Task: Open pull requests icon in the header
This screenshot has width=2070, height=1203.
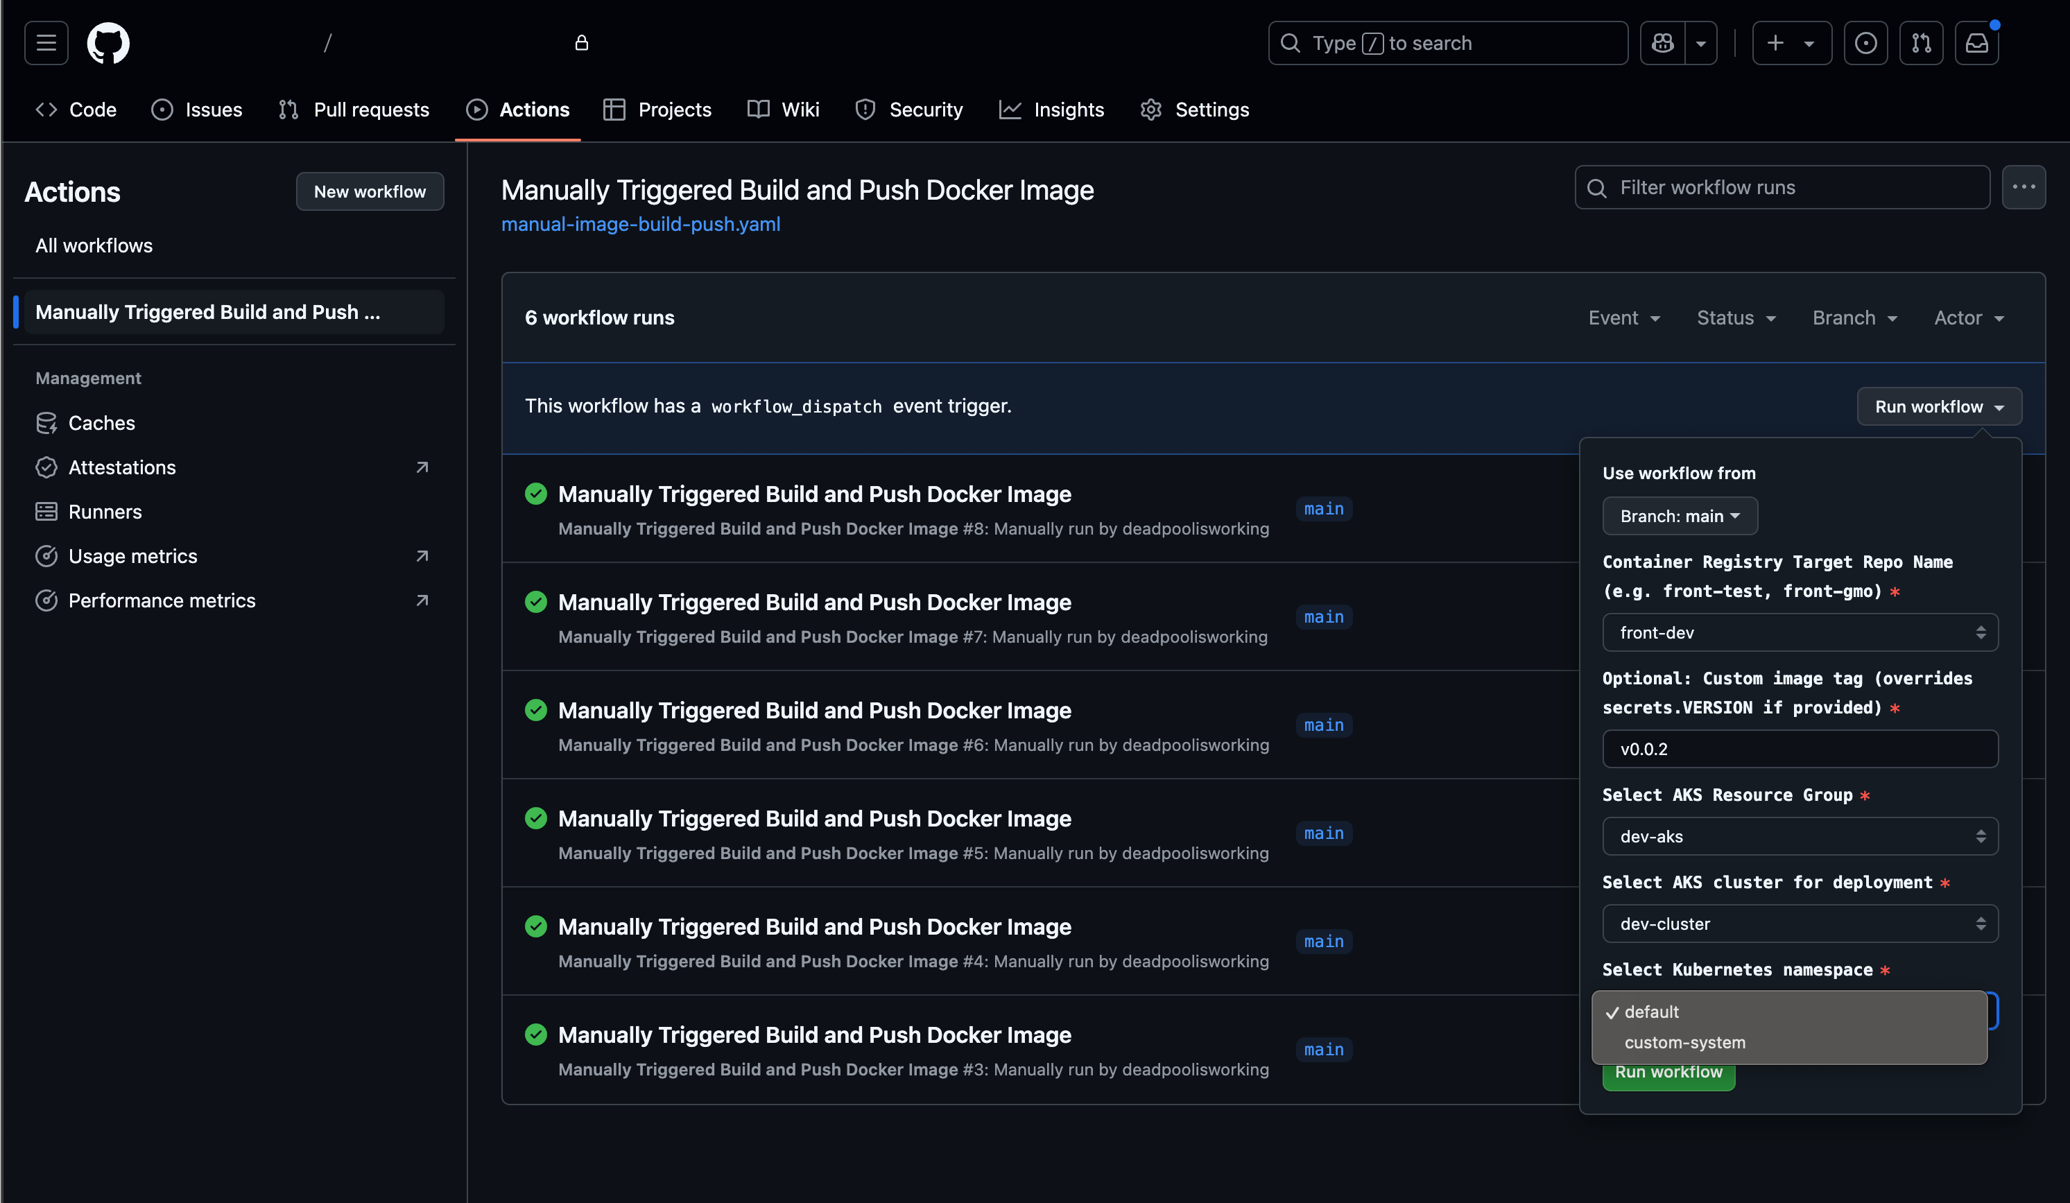Action: click(x=1922, y=43)
